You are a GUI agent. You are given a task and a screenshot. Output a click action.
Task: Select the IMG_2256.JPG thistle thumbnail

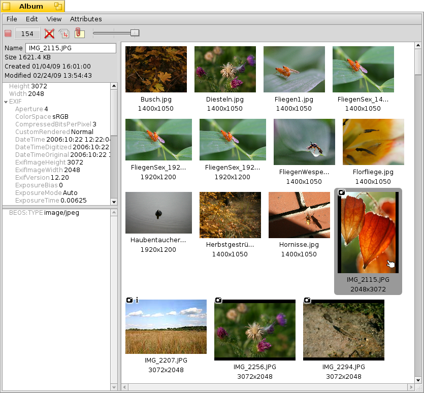255,330
